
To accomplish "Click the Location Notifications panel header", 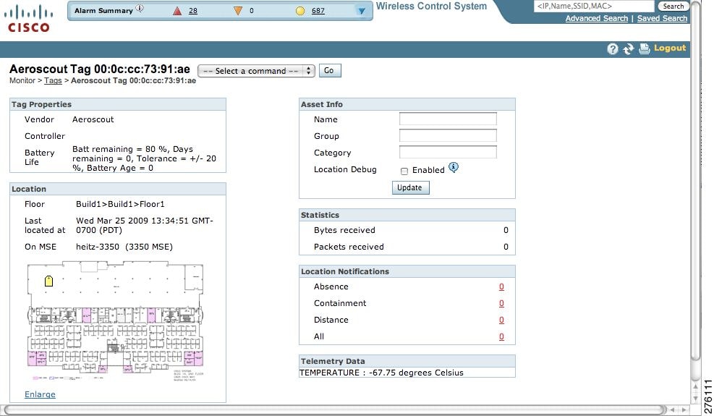I will 407,271.
